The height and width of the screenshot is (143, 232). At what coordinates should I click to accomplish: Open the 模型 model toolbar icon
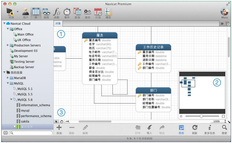108,11
